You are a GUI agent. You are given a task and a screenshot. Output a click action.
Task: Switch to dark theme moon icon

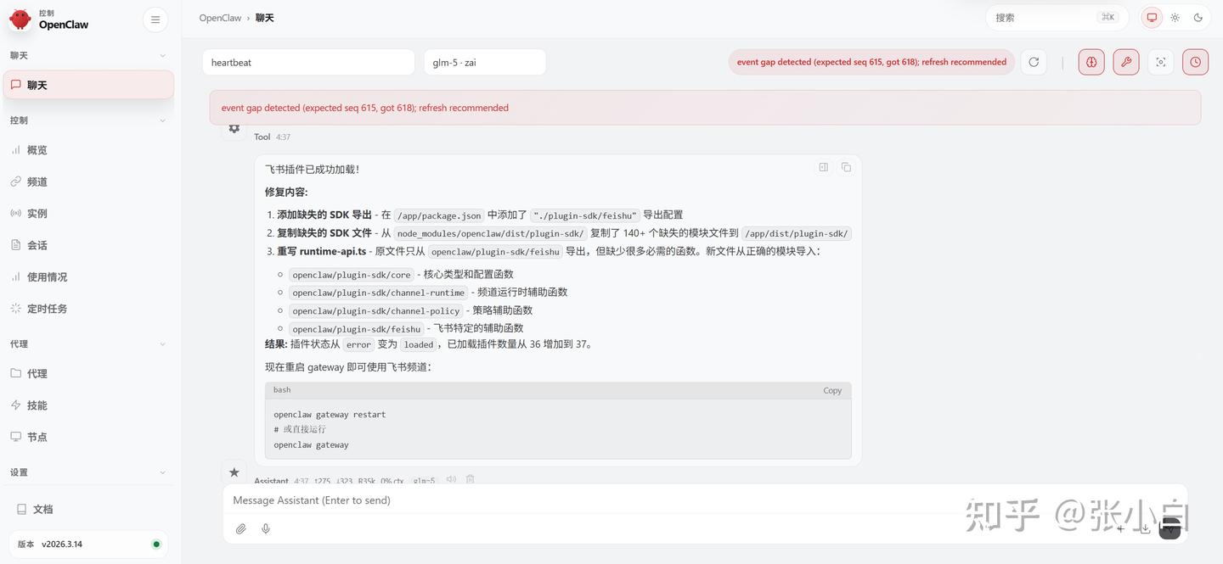coord(1198,17)
